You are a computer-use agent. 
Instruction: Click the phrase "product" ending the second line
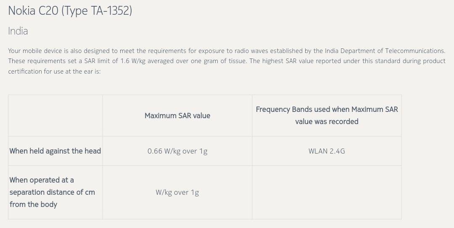(x=433, y=61)
